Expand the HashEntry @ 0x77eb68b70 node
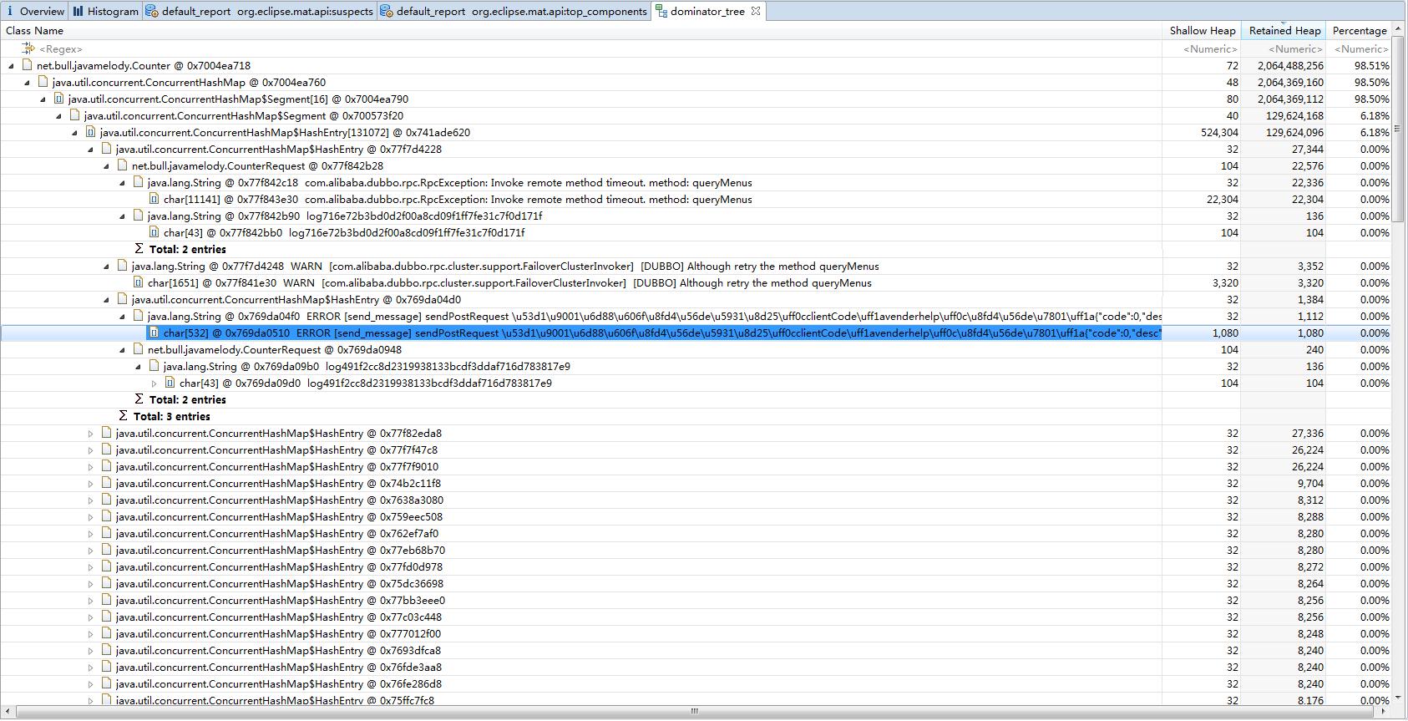This screenshot has height=721, width=1408. [91, 550]
